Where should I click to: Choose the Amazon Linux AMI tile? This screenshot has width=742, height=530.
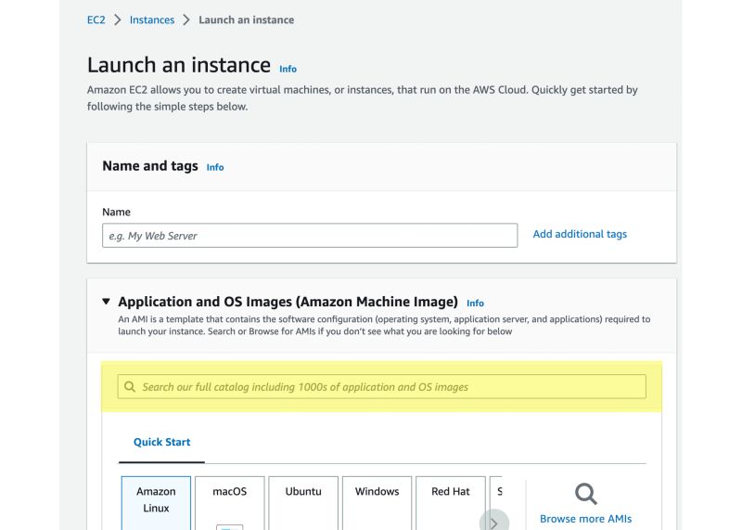tap(156, 503)
